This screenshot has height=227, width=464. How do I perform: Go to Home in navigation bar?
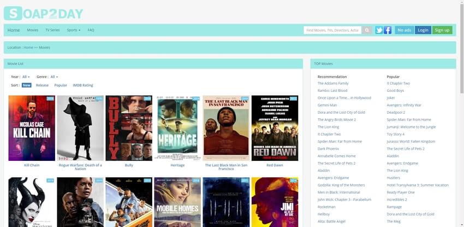click(x=14, y=30)
